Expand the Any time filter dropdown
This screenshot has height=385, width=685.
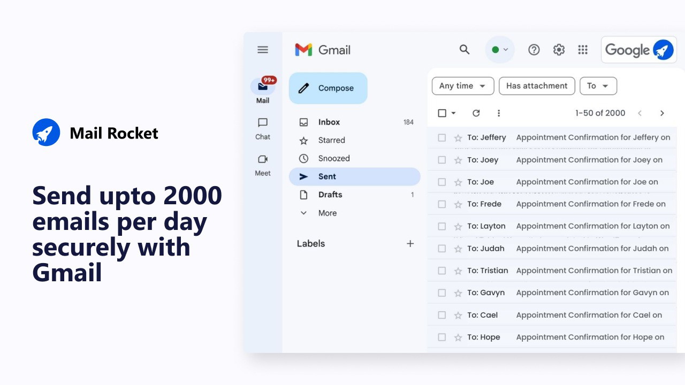point(462,86)
